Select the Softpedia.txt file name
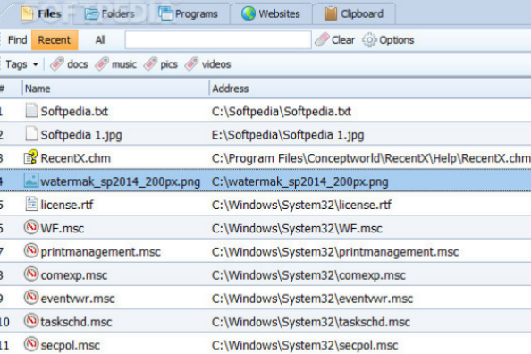 pos(74,112)
